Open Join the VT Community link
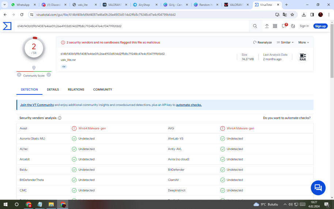 click(x=37, y=105)
